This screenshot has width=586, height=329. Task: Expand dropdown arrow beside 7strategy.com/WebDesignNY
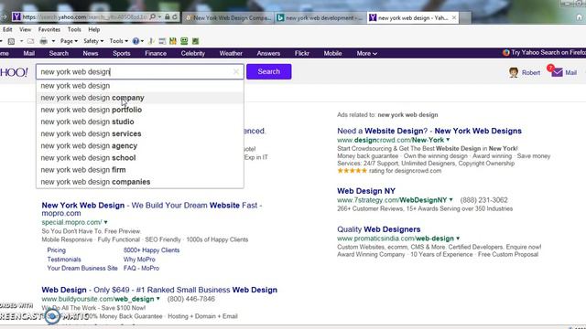451,200
